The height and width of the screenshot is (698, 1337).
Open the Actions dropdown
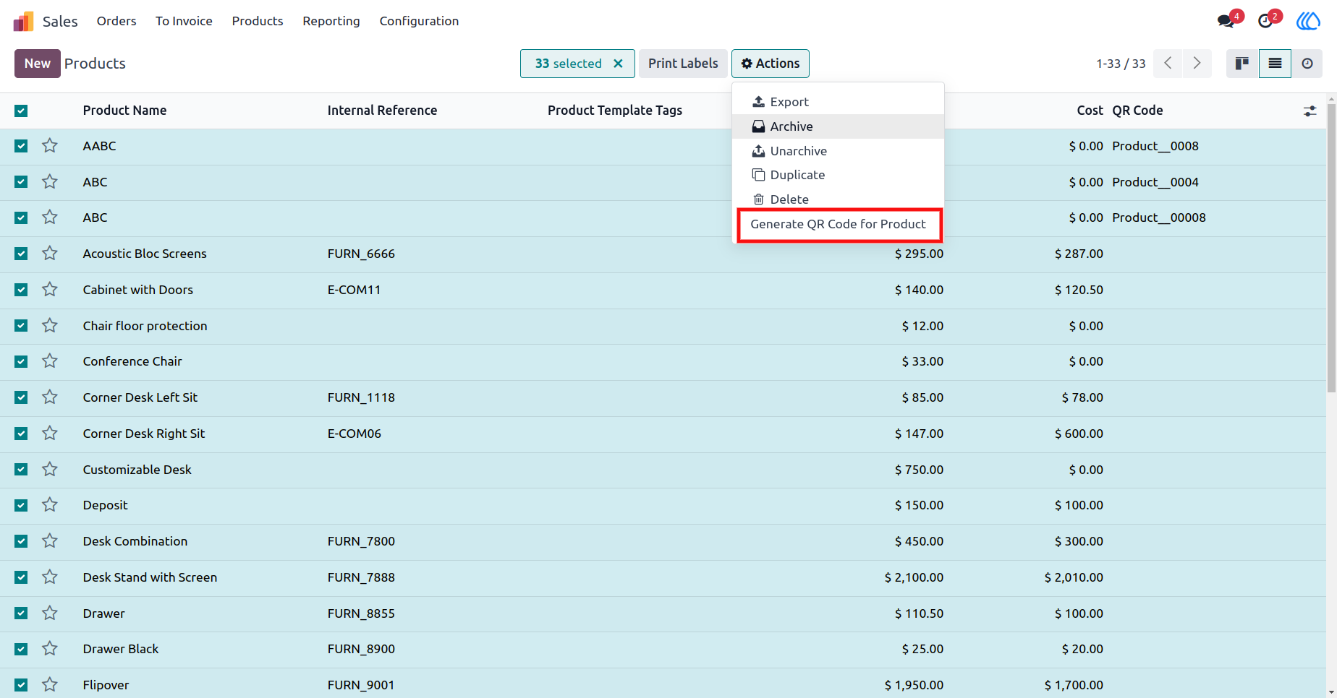771,64
